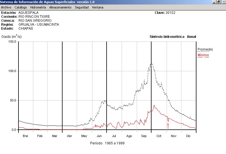The width and height of the screenshot is (226, 154).
Task: Click the Oct month label on the axis
Action: 159,136
